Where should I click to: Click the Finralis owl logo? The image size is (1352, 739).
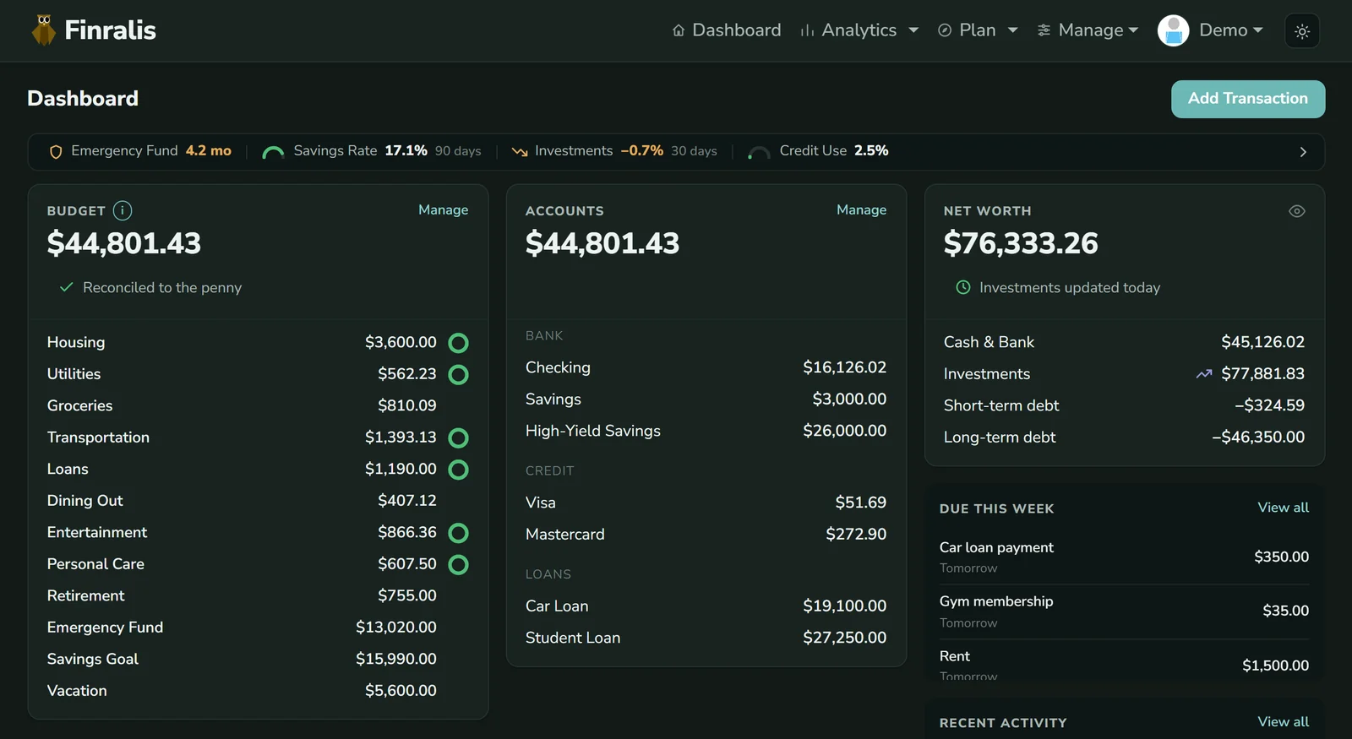pos(44,30)
